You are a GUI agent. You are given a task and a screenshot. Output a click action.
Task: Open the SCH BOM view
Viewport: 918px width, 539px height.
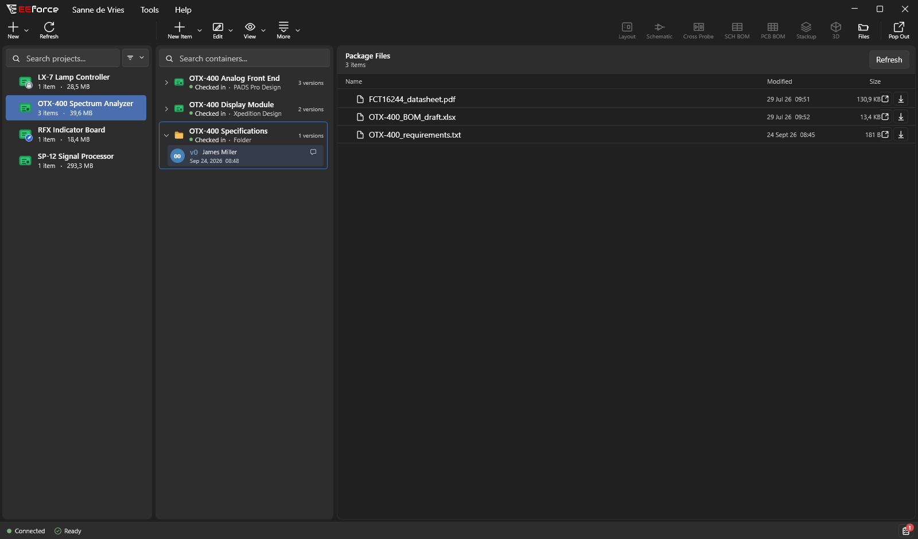(x=737, y=30)
